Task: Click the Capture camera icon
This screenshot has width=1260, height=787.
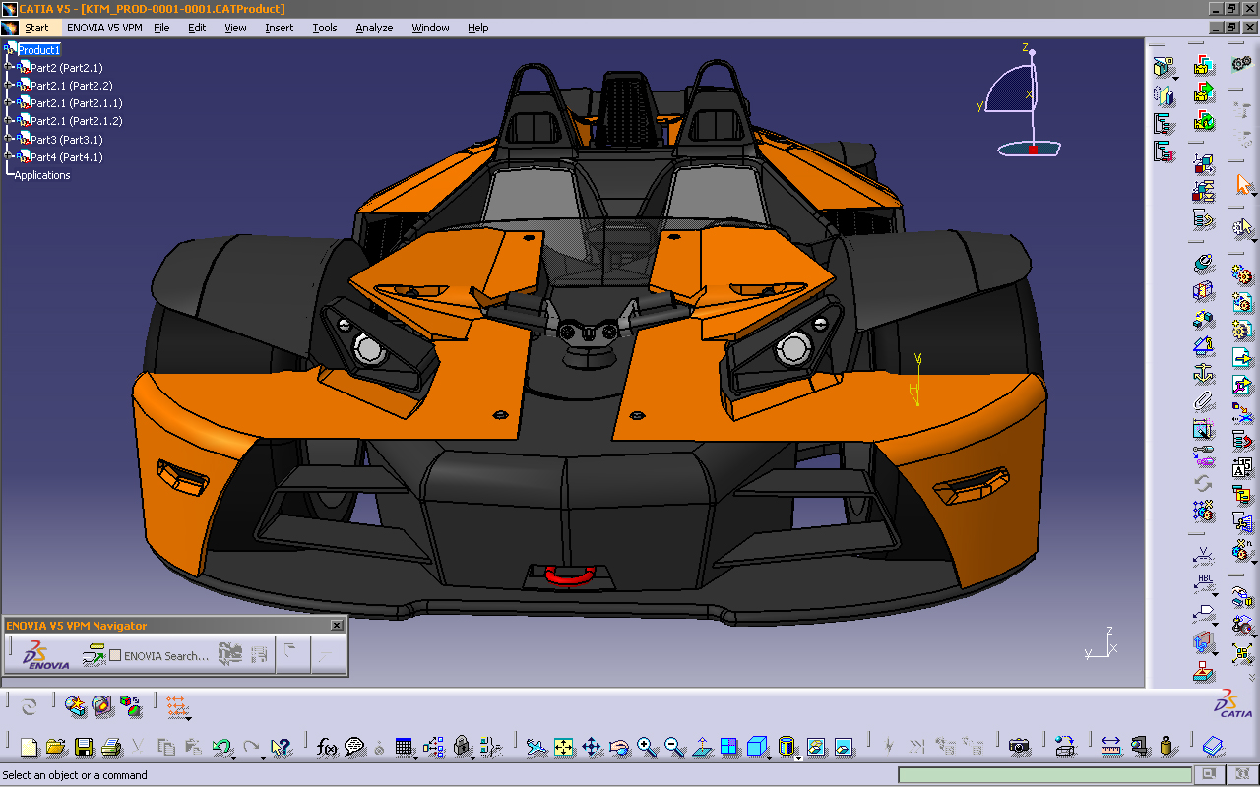Action: pyautogui.click(x=1019, y=748)
